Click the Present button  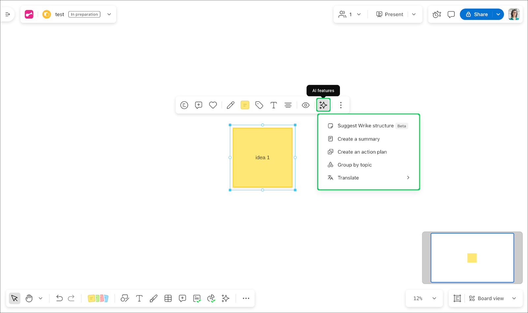[x=390, y=14]
